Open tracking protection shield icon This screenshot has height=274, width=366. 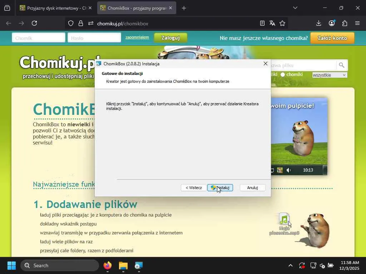tap(71, 23)
